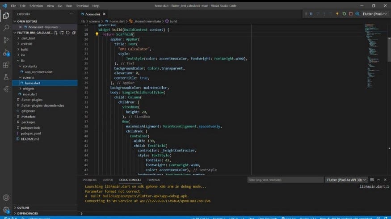Click the Visual Studio Code logo icon

pyautogui.click(x=5, y=6)
